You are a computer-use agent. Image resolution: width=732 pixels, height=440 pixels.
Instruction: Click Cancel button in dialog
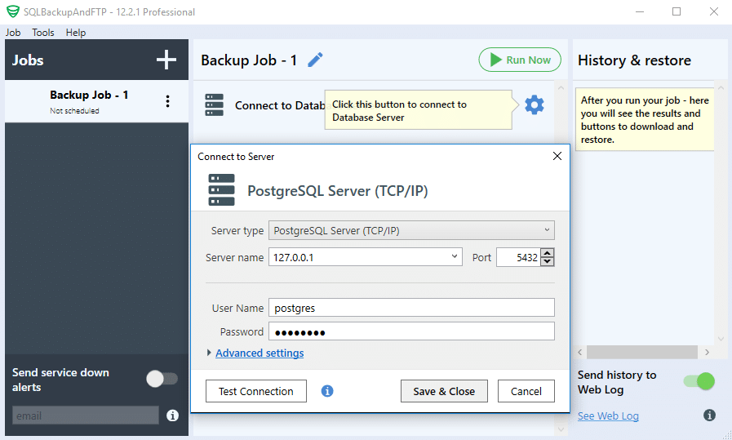point(526,391)
